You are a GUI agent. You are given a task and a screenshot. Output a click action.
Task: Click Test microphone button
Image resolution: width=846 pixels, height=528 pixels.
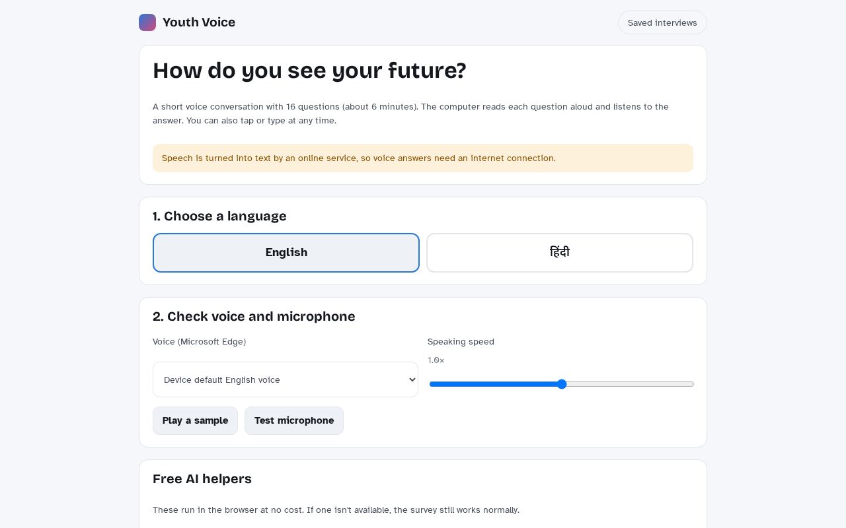tap(294, 421)
